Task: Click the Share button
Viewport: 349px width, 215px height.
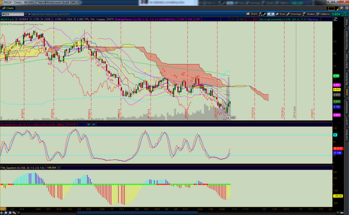Action: (252, 14)
